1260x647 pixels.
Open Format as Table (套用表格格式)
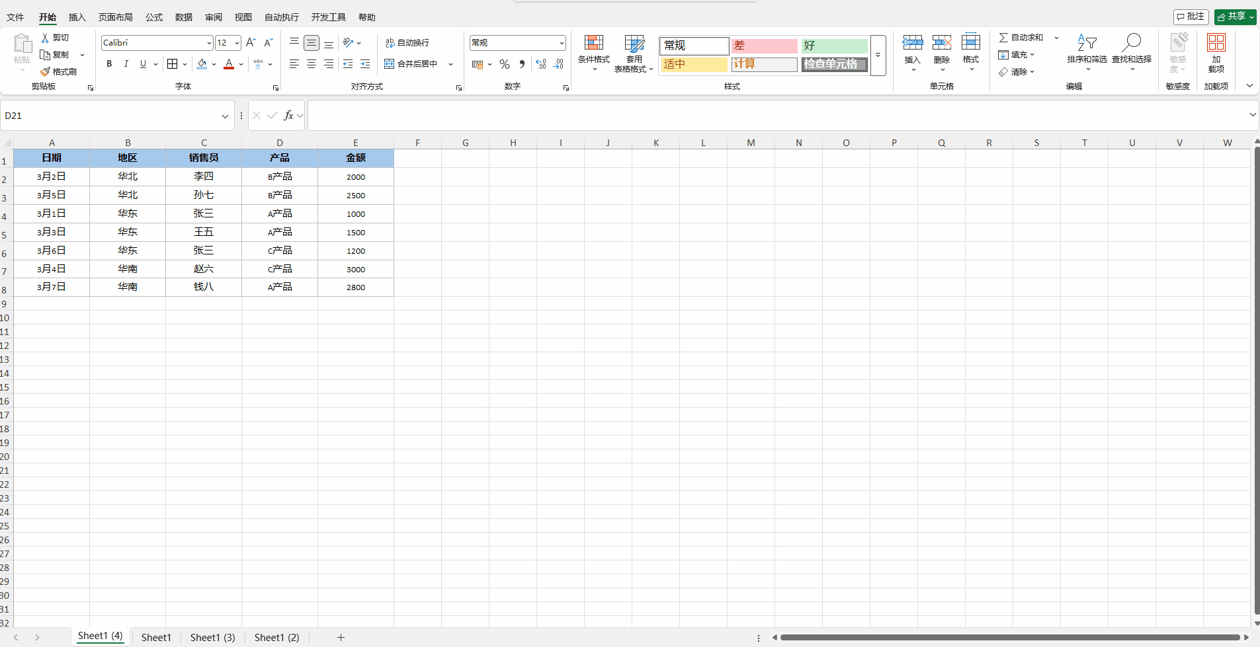[634, 53]
